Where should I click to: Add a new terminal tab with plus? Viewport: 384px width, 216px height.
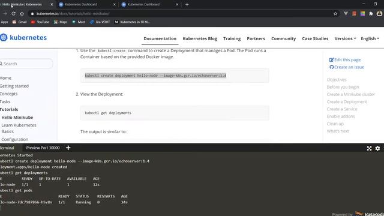click(68, 148)
